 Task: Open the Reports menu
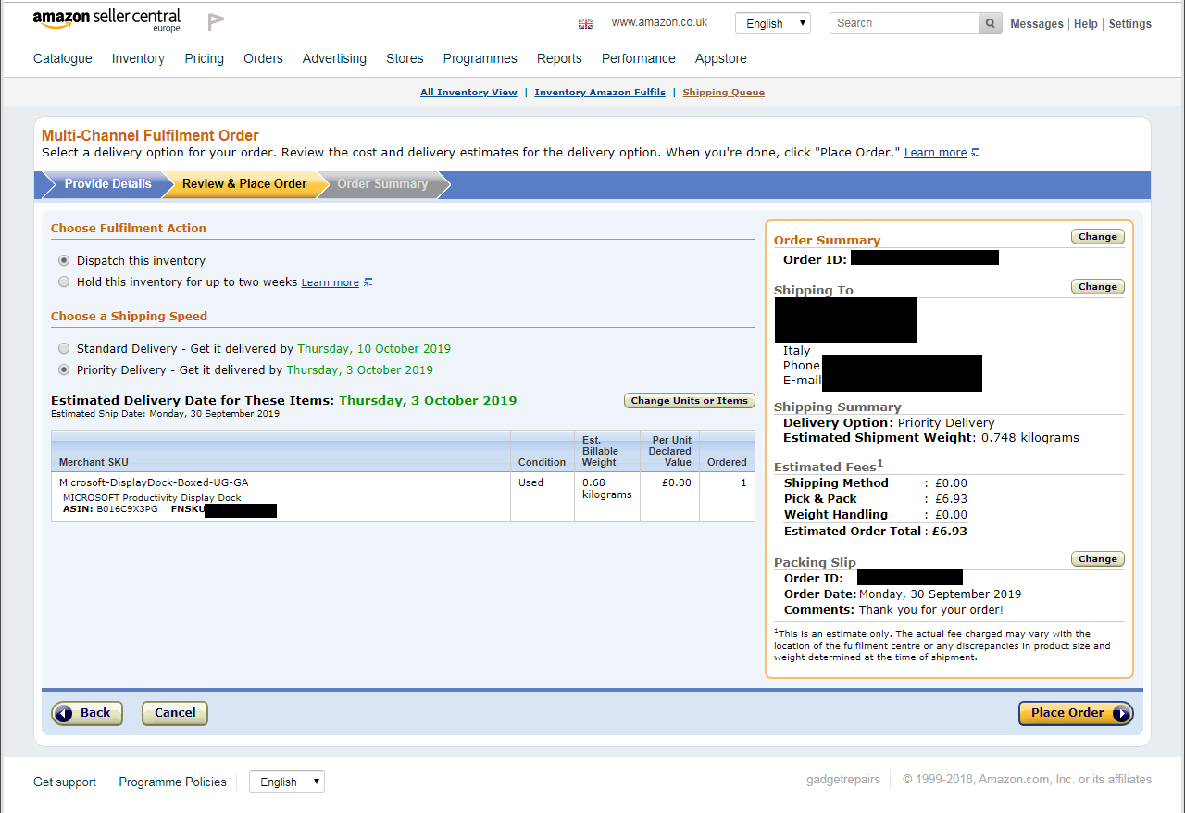point(559,58)
